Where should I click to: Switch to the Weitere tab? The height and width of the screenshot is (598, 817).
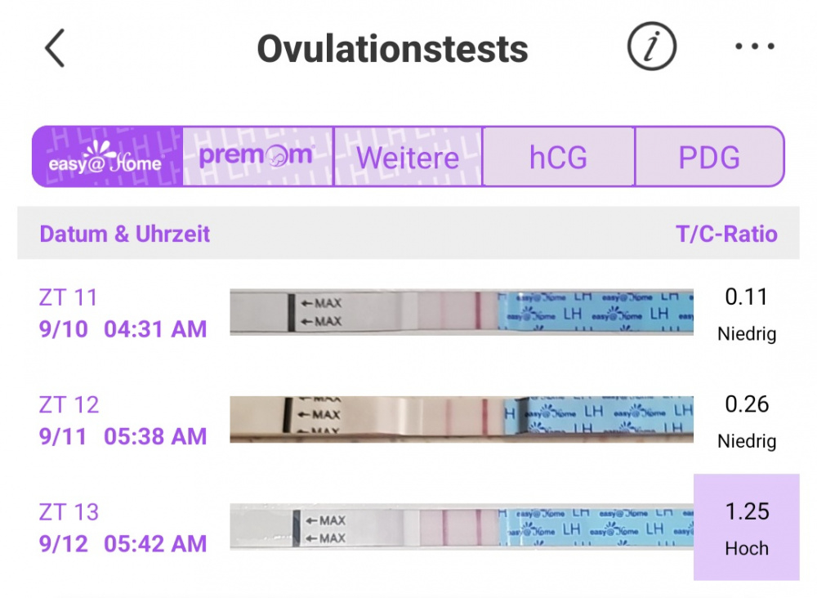(408, 156)
